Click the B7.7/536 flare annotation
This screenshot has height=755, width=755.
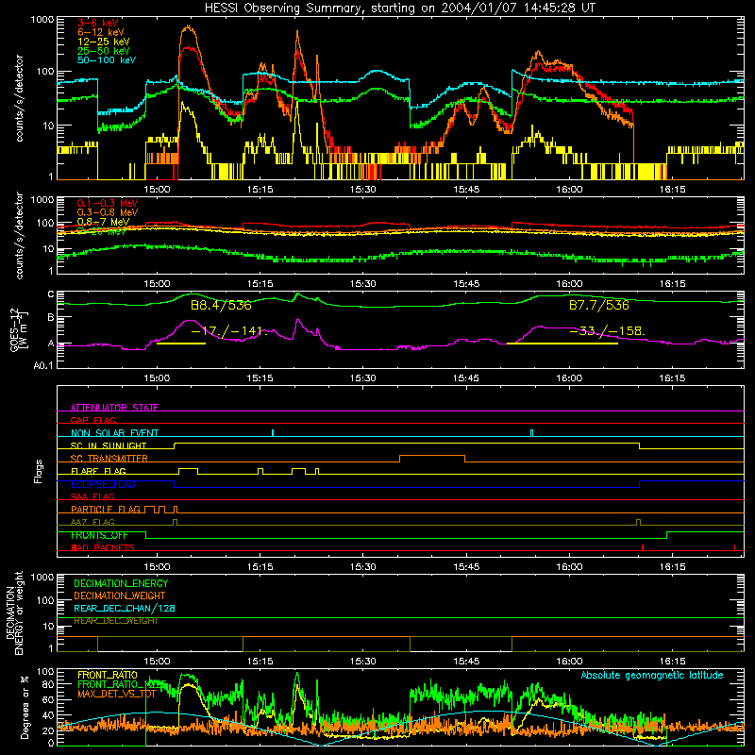click(x=599, y=305)
